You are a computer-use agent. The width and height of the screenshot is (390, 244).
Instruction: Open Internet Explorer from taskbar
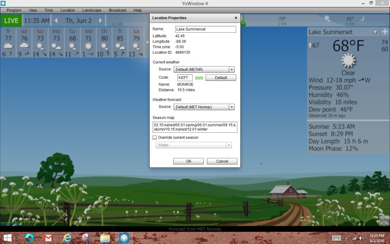pos(67,237)
